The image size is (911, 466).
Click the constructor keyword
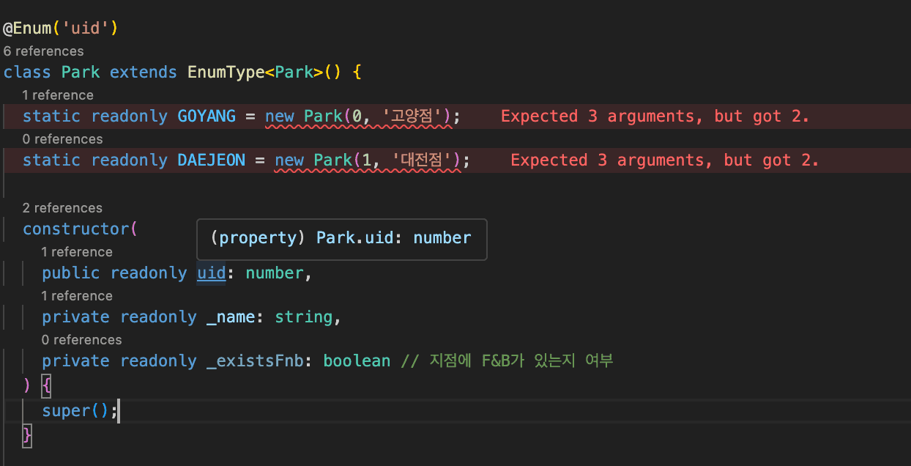tap(76, 229)
